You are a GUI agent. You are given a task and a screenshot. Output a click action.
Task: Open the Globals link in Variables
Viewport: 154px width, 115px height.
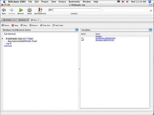point(99,36)
